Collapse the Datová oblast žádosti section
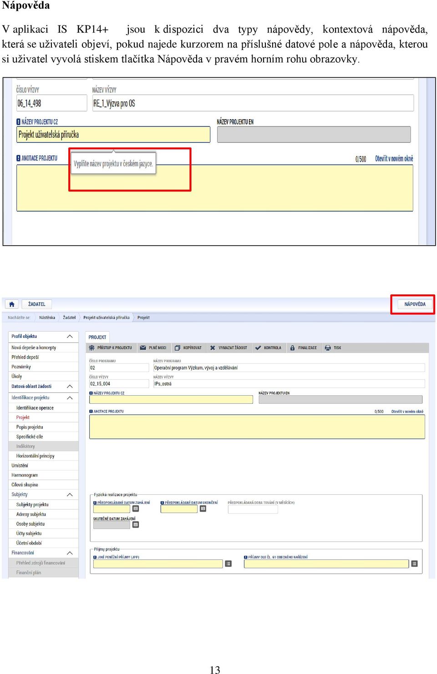 tap(70, 387)
